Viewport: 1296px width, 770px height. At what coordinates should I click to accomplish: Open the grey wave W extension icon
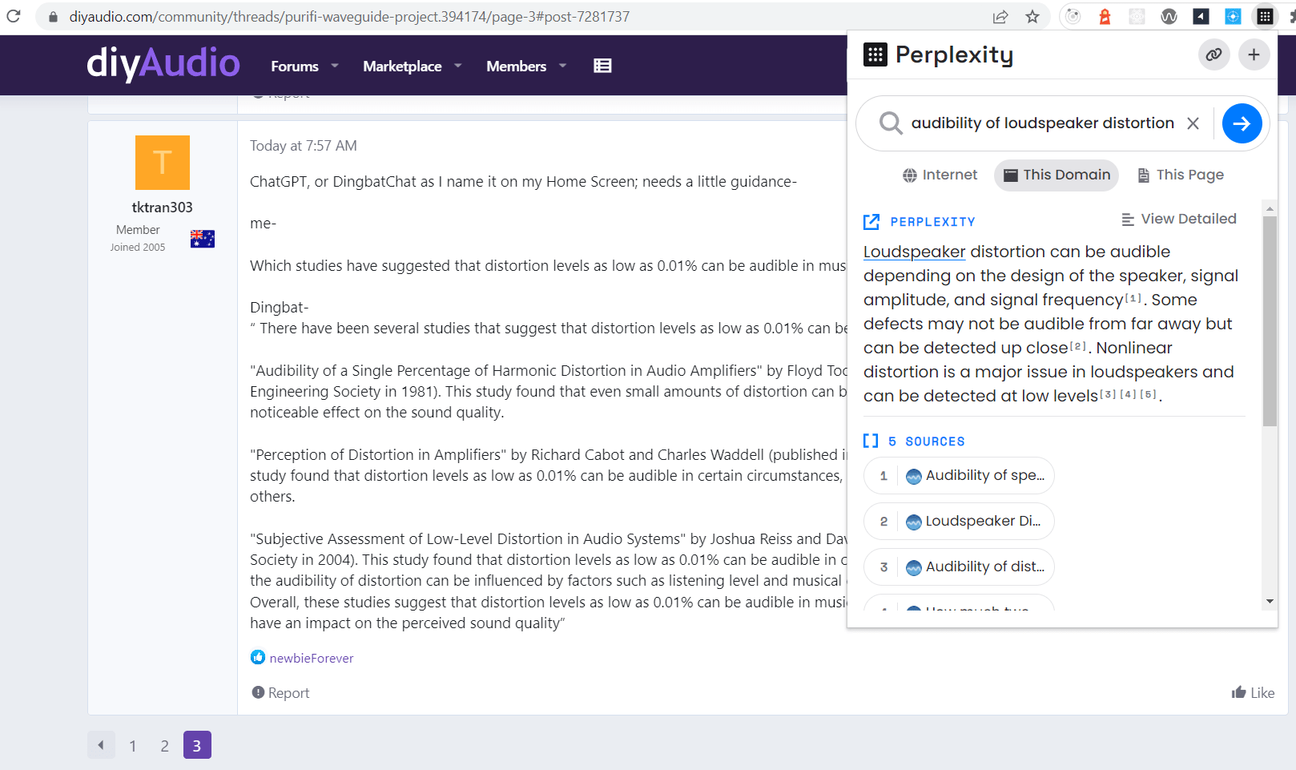coord(1169,16)
